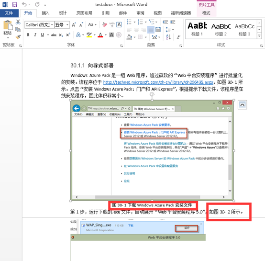
Task: Apply strikethrough abc formatting
Action: coord(54,35)
